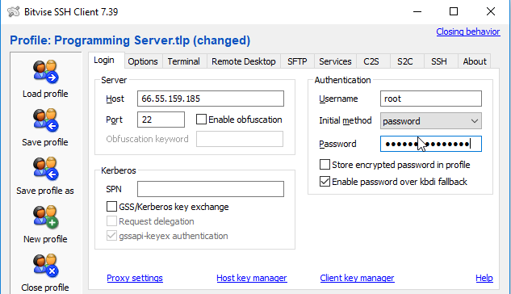Click the SPN input field
Viewport: 511px width, 294px height.
pyautogui.click(x=211, y=189)
